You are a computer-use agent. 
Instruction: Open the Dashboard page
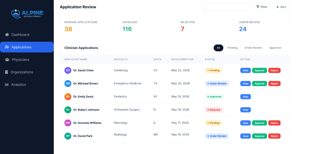click(27, 35)
